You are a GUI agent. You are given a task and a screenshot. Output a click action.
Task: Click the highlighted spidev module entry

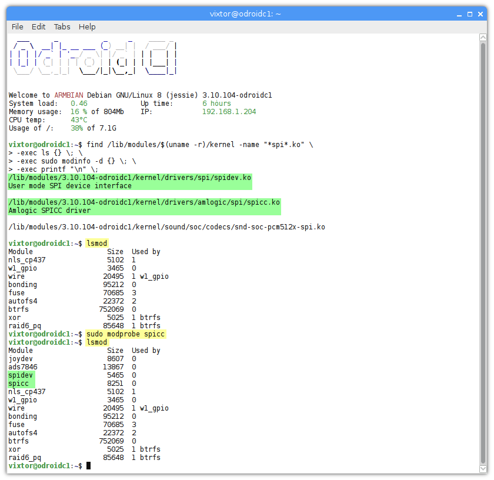click(x=21, y=375)
